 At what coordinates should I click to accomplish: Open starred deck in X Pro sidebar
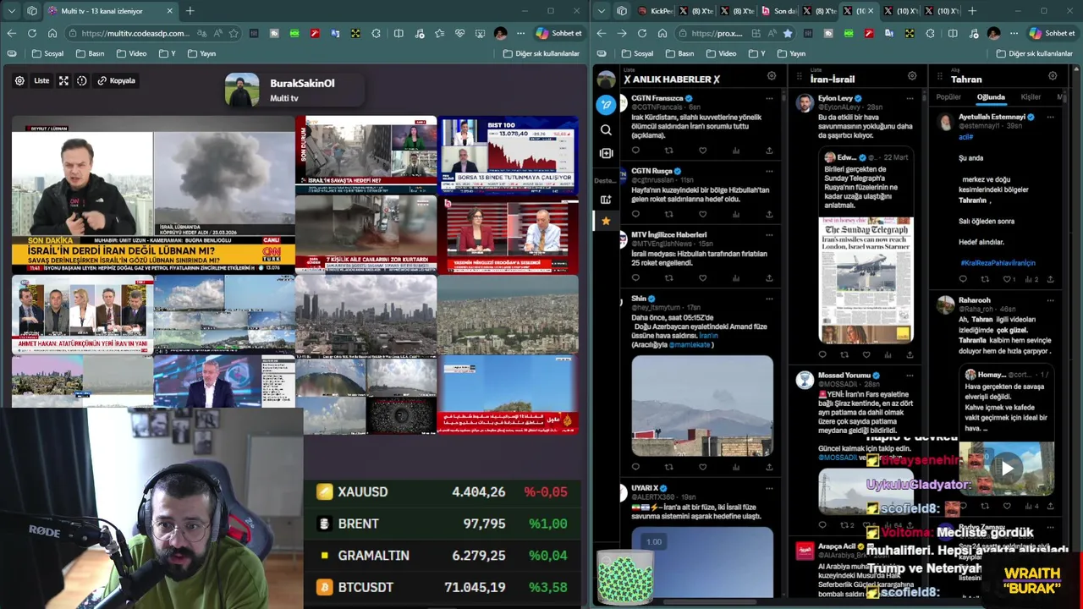606,221
